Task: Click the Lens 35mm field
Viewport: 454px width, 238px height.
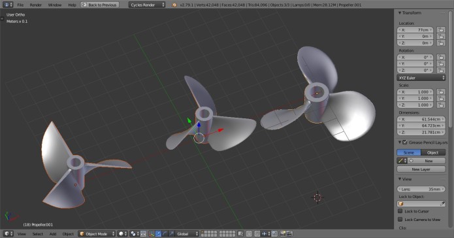Action: tap(421, 190)
